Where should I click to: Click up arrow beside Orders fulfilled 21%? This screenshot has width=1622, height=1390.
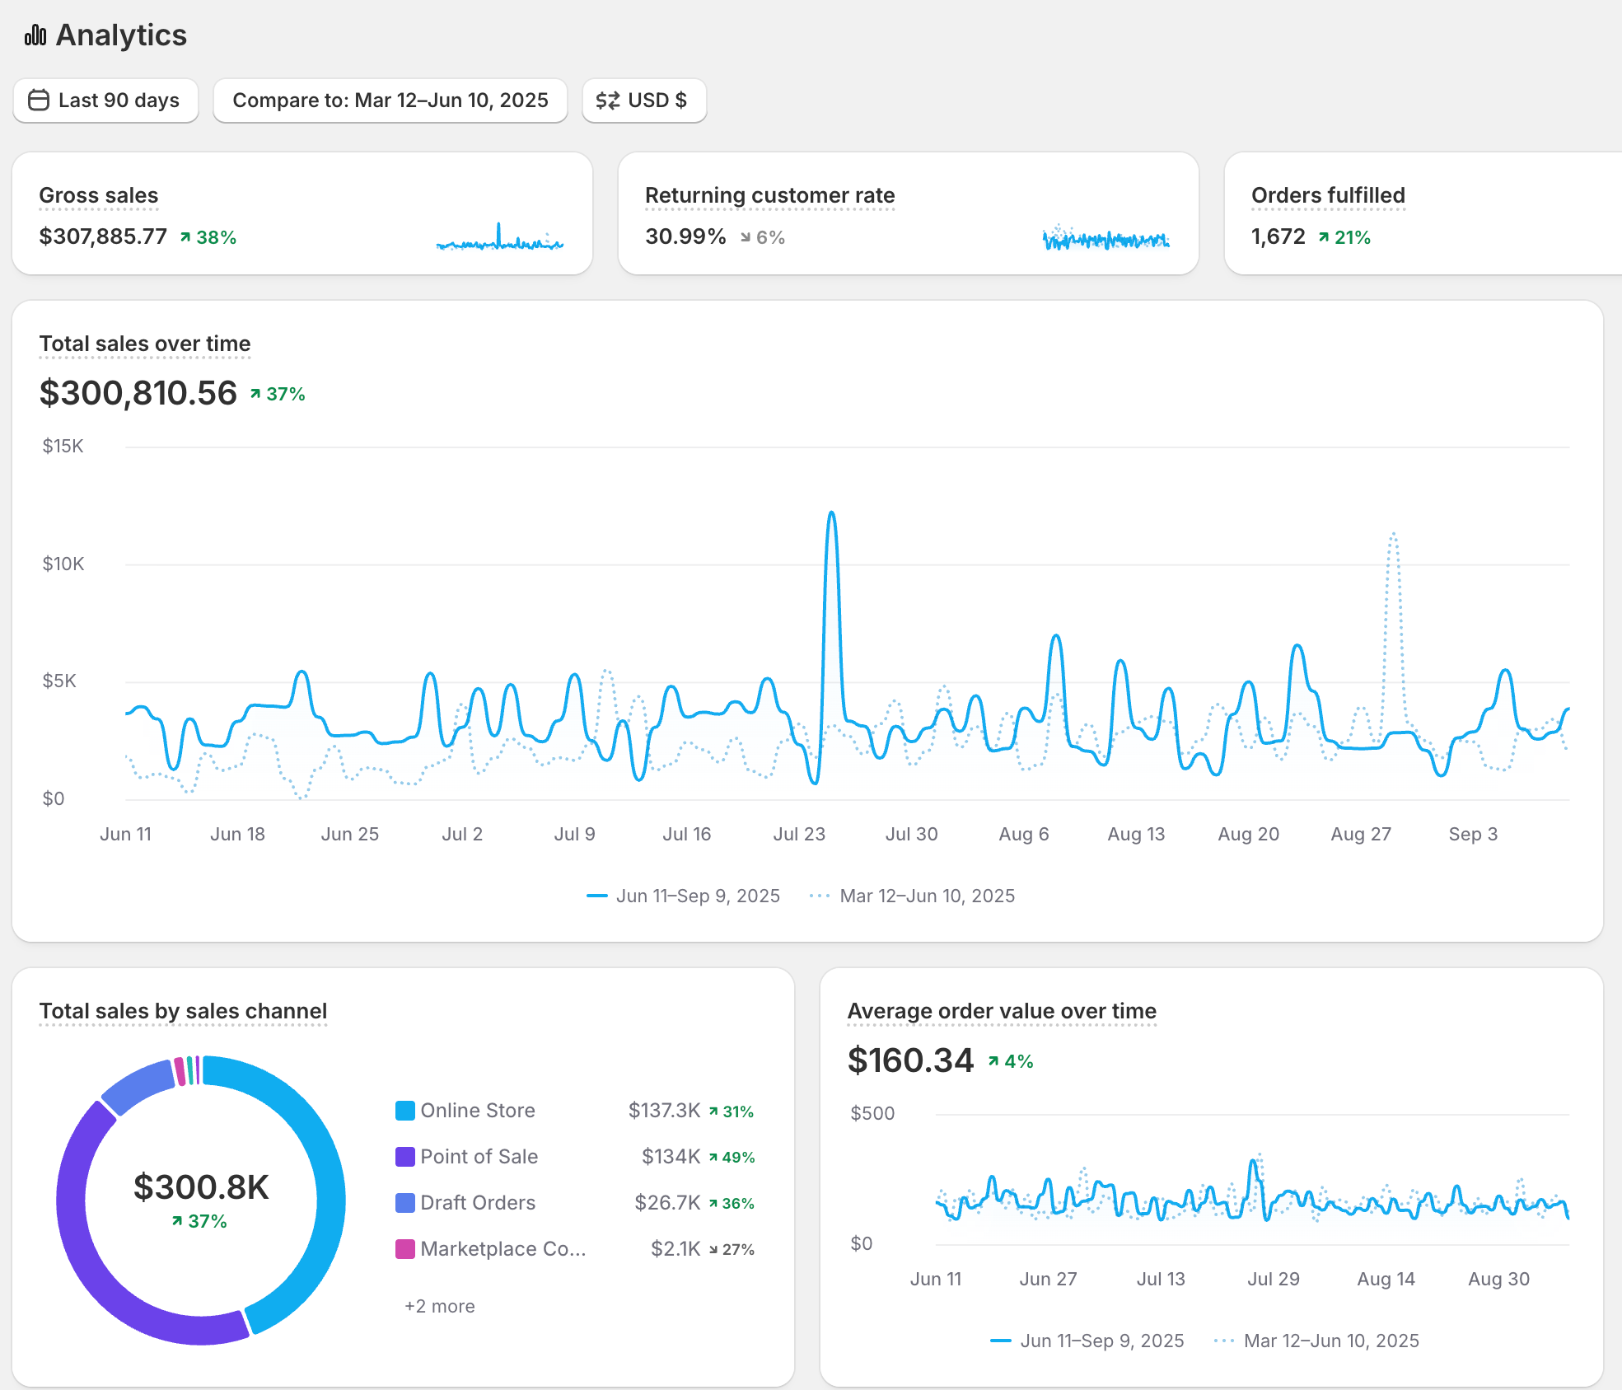pos(1323,237)
